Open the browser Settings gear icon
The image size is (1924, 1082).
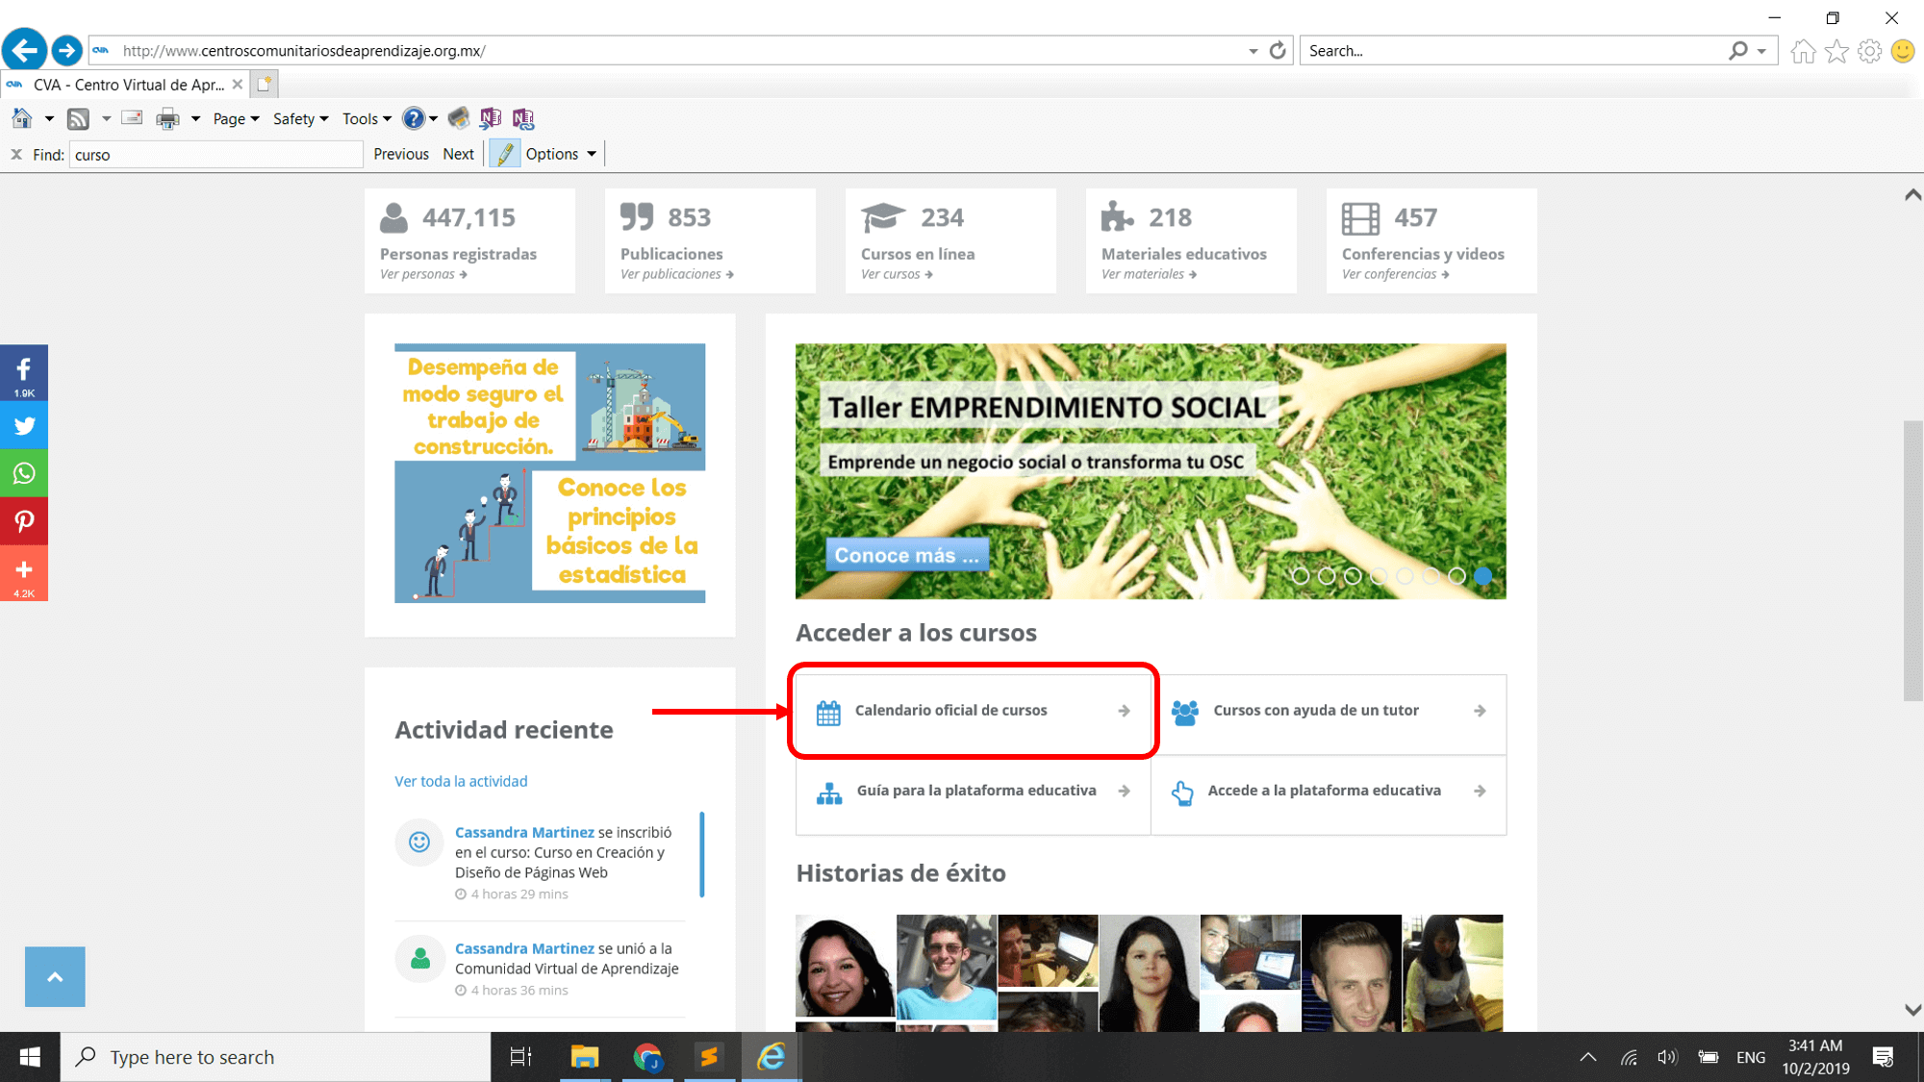[x=1869, y=51]
